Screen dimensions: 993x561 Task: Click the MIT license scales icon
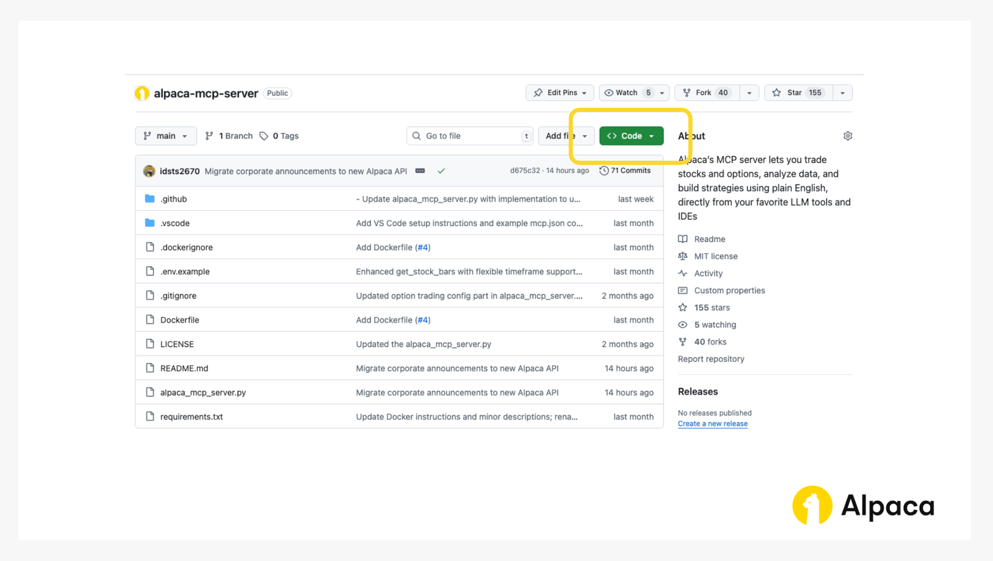[683, 256]
